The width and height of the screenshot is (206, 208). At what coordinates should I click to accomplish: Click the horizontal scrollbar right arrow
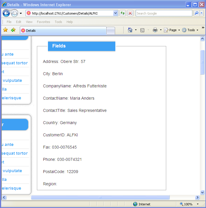(x=197, y=198)
